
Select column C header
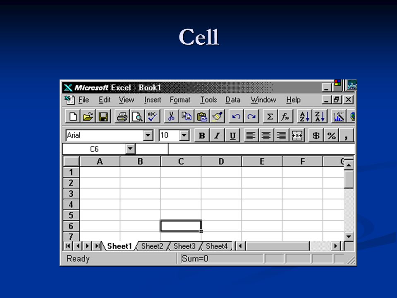181,161
